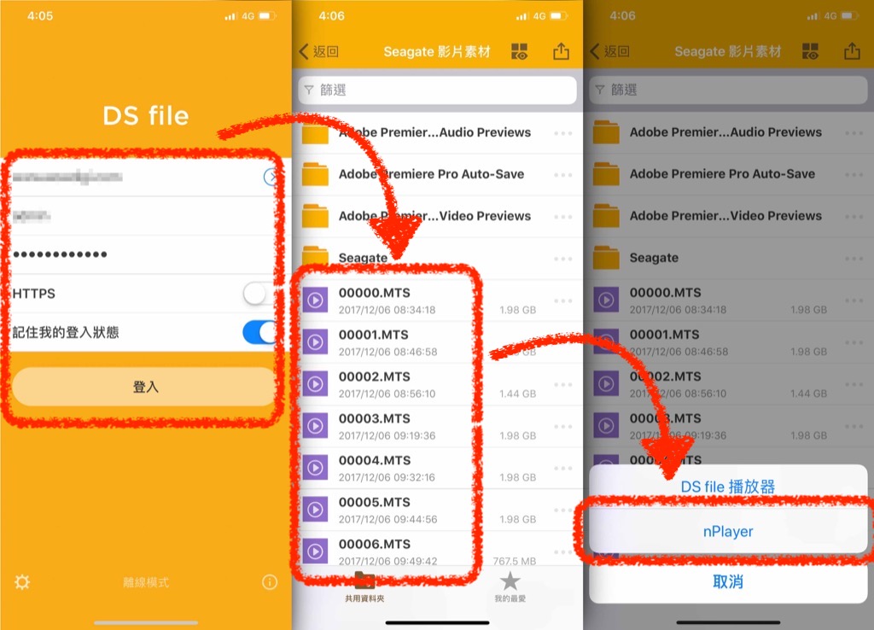Open Adobe Premiere Pro Auto-Save folder icon, middle screen
This screenshot has width=874, height=630.
[x=316, y=174]
